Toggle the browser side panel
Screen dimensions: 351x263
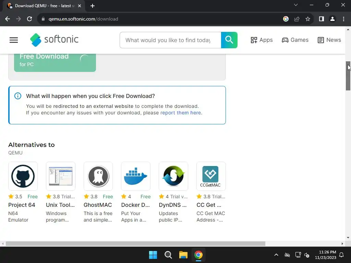click(x=322, y=19)
